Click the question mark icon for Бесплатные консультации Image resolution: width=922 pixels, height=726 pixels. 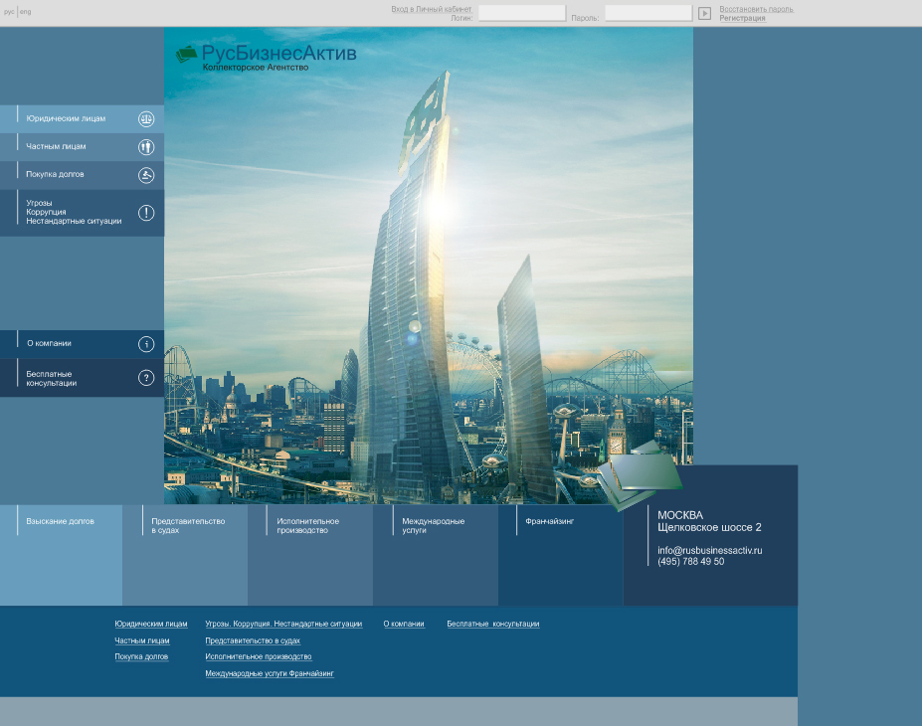click(146, 378)
